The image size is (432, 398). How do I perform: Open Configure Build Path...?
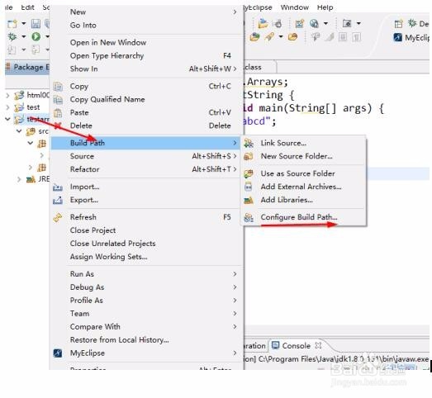[x=304, y=218]
